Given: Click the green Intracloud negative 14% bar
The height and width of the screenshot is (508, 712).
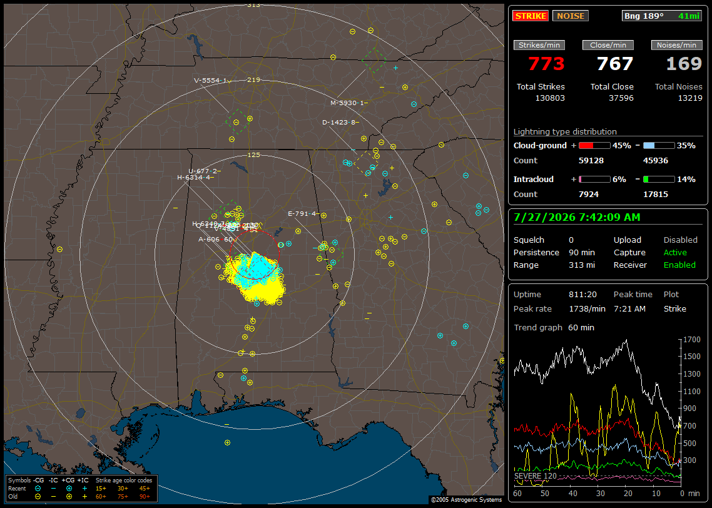Looking at the screenshot, I should [659, 180].
